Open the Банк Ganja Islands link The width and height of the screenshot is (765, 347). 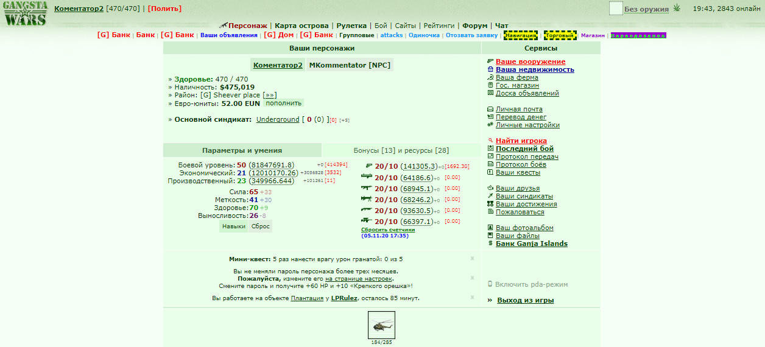tap(532, 244)
